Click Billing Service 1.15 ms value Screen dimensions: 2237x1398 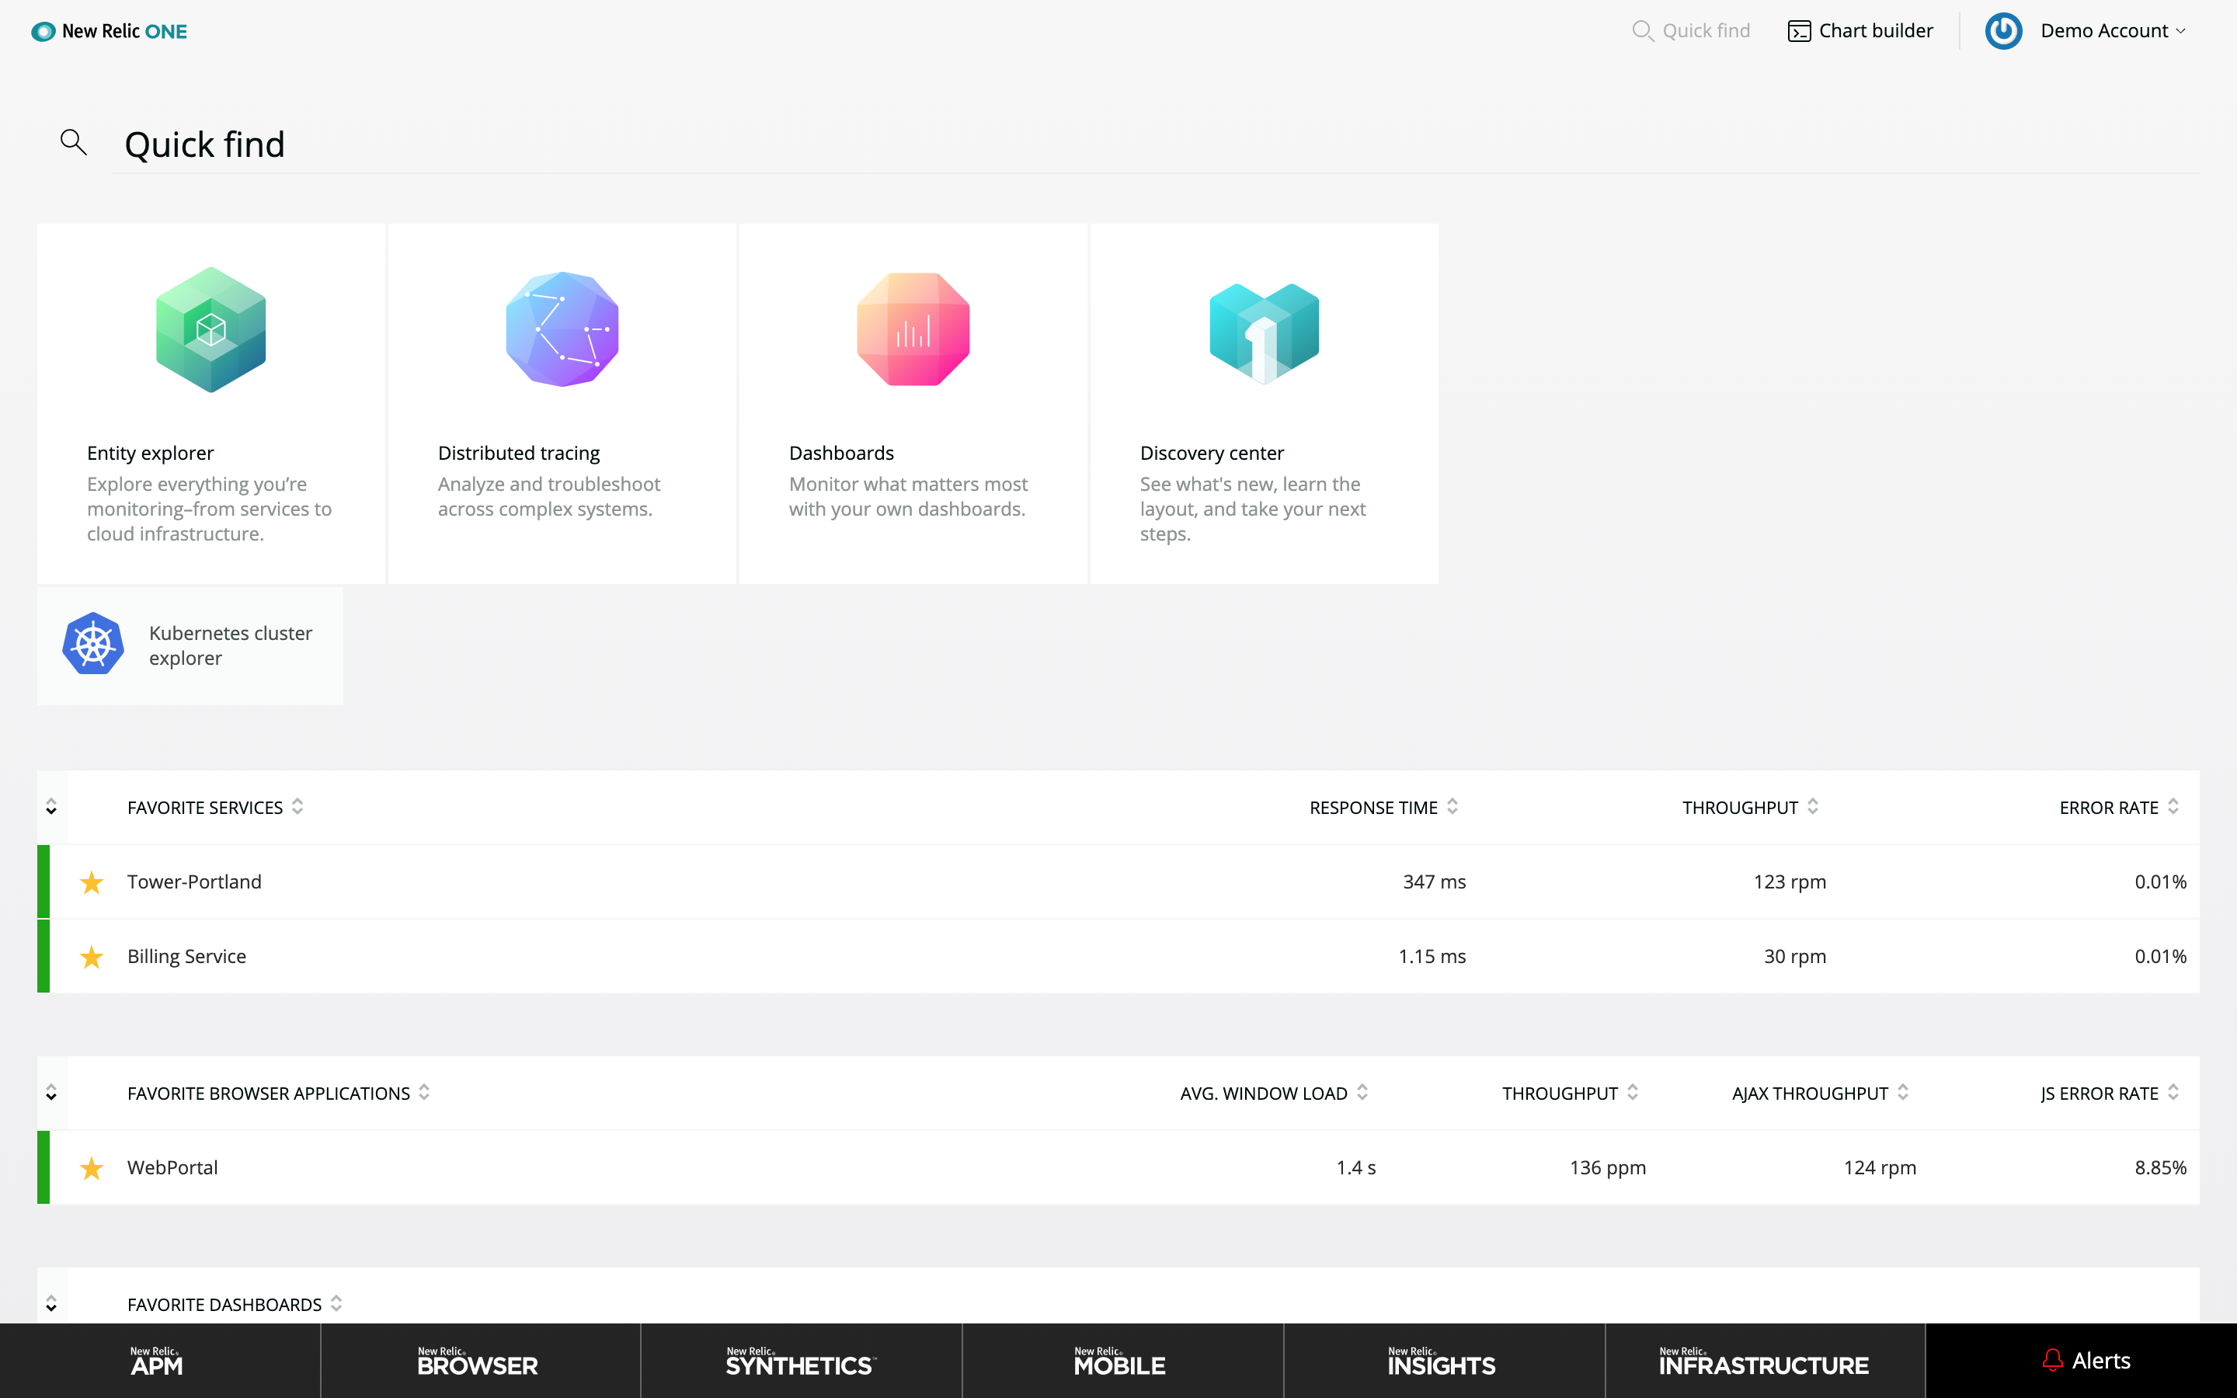(x=1432, y=957)
